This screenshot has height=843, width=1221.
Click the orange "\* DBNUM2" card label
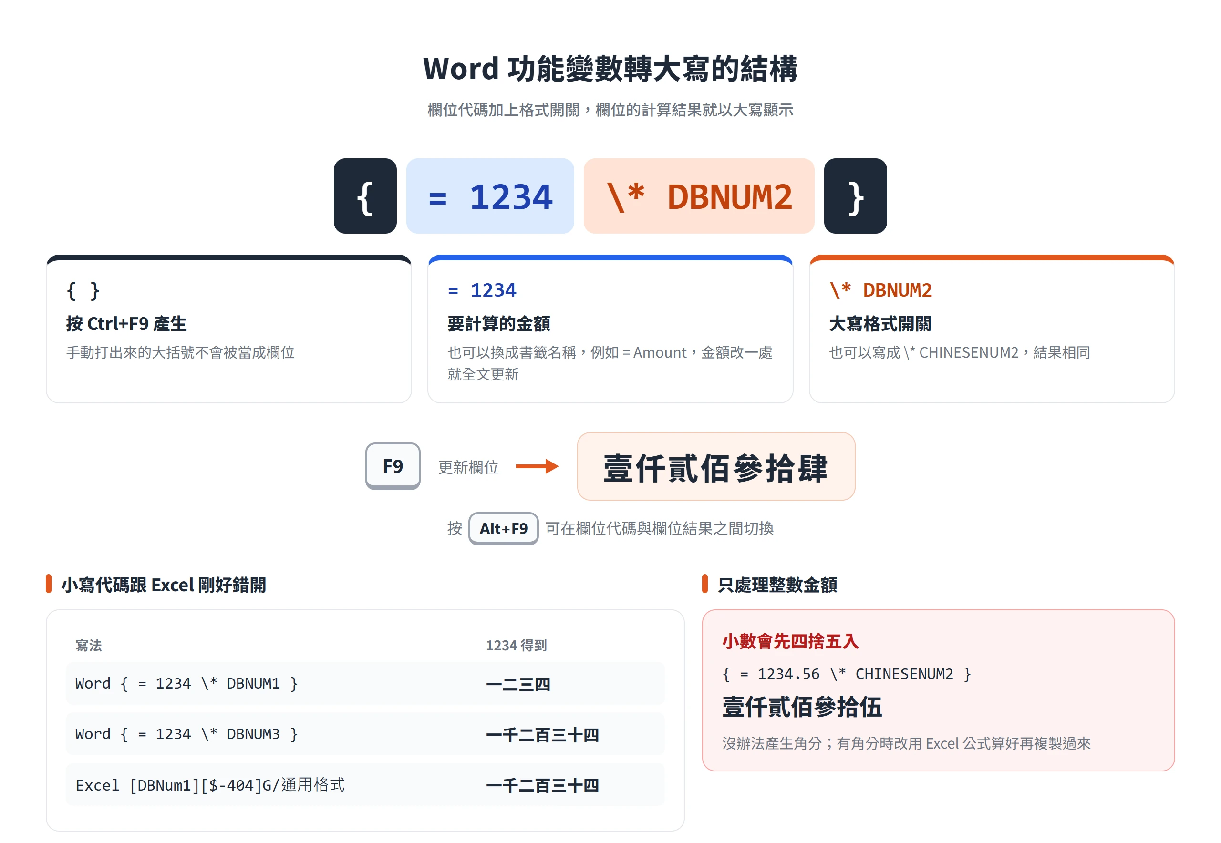pyautogui.click(x=880, y=290)
